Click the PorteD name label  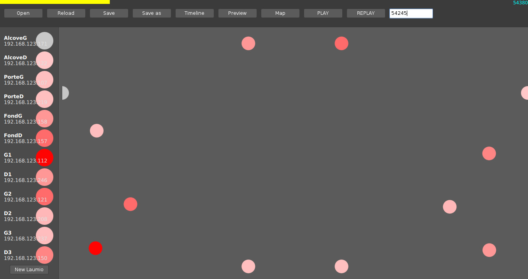(14, 96)
